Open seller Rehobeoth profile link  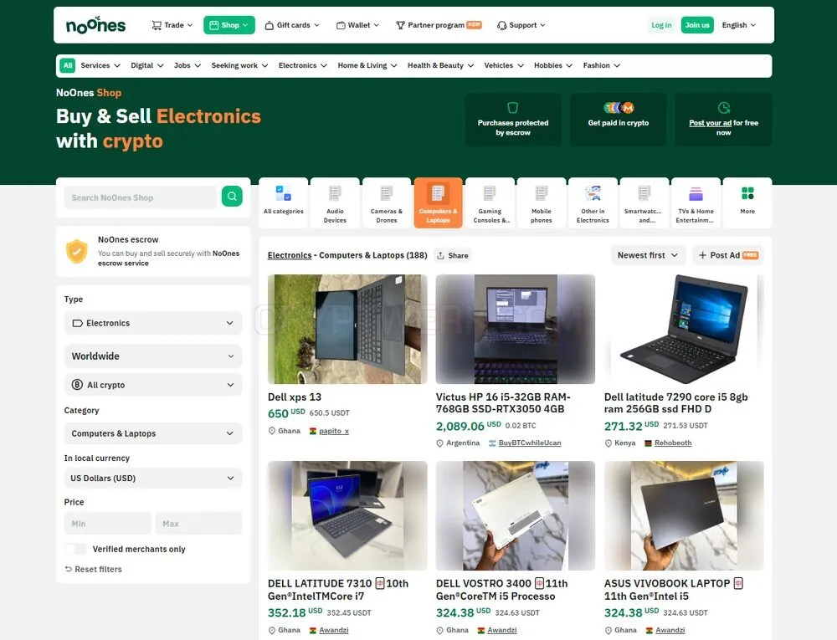(673, 443)
